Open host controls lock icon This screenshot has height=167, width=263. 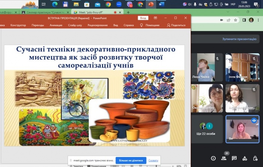(x=255, y=158)
